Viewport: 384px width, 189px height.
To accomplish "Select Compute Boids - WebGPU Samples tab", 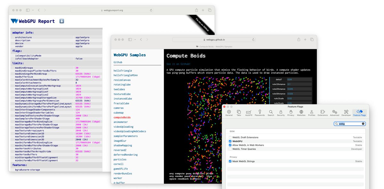I will click(214, 47).
